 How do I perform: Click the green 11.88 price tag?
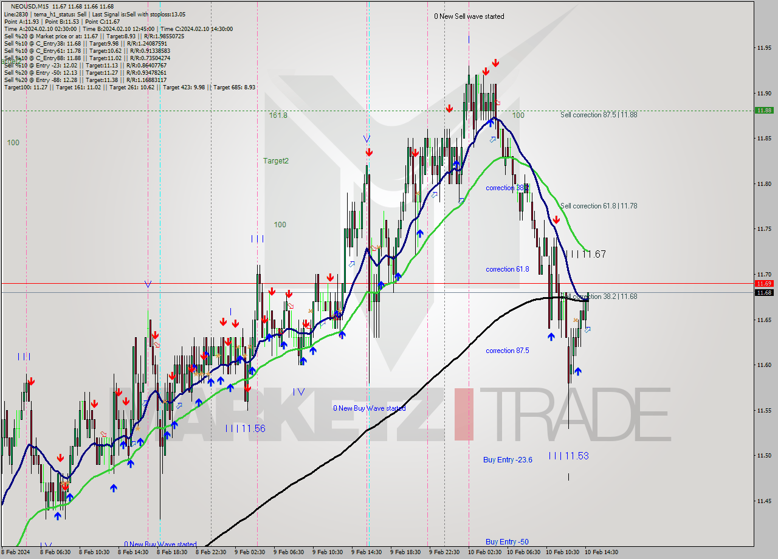[763, 111]
